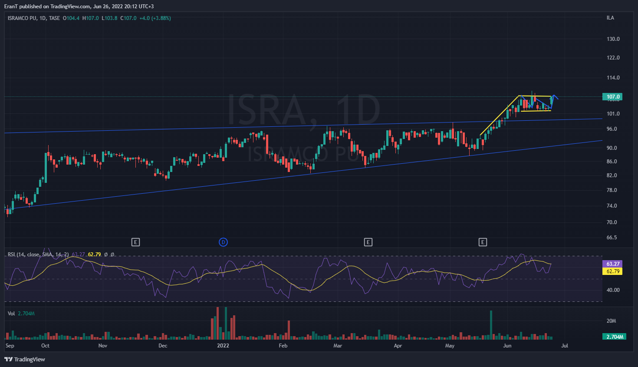Viewport: 638px width, 367px height.
Task: Select the yellow 62.79 RSI average tag
Action: (613, 271)
